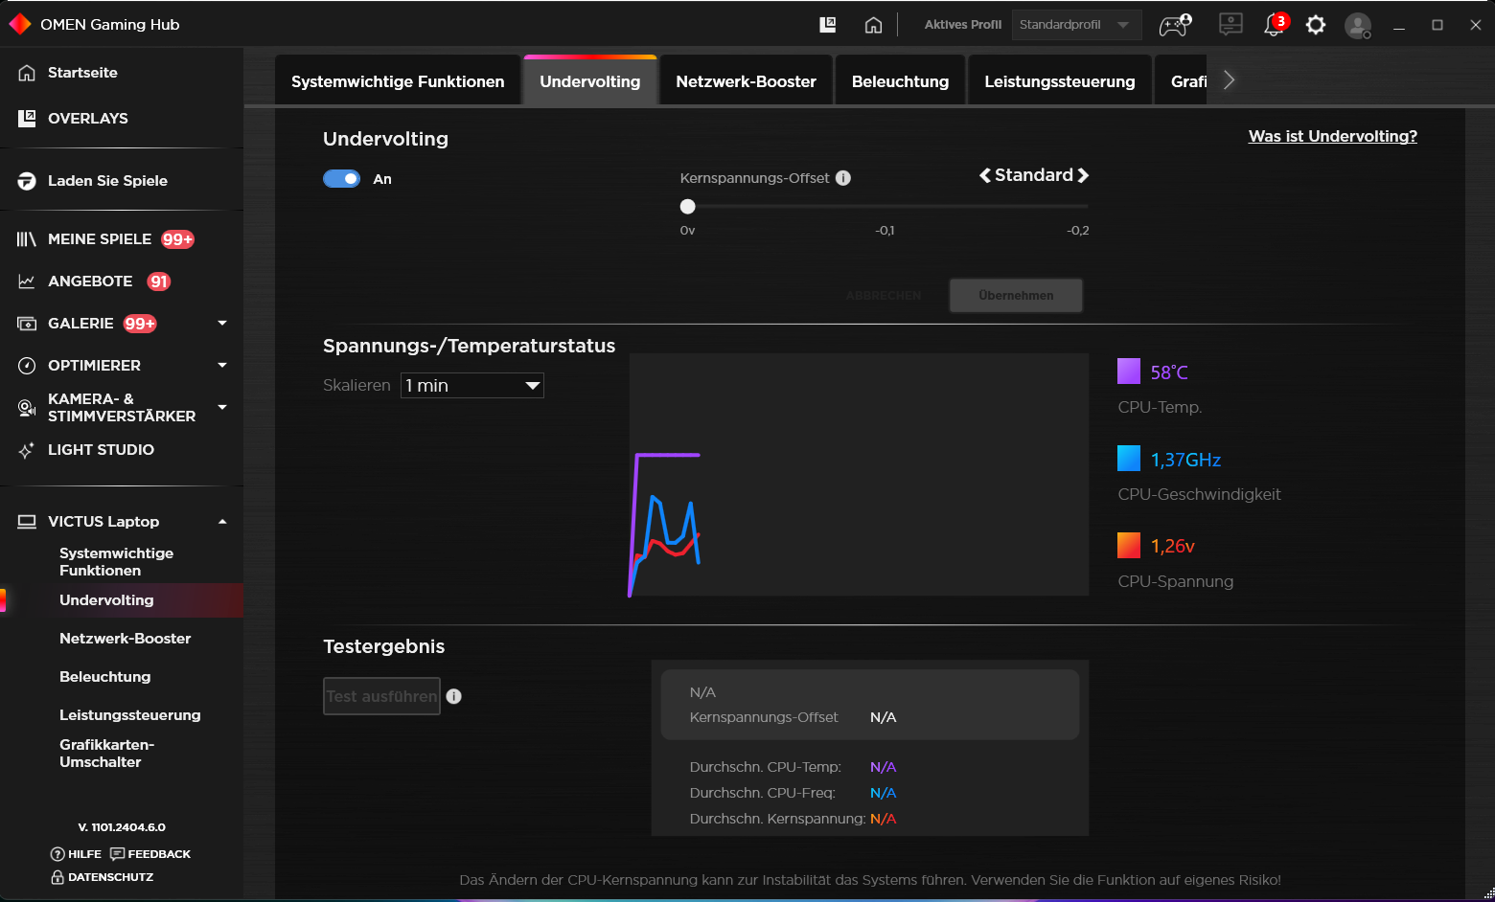Toggle the Undervolting An switch
This screenshot has height=902, width=1495.
coord(341,178)
